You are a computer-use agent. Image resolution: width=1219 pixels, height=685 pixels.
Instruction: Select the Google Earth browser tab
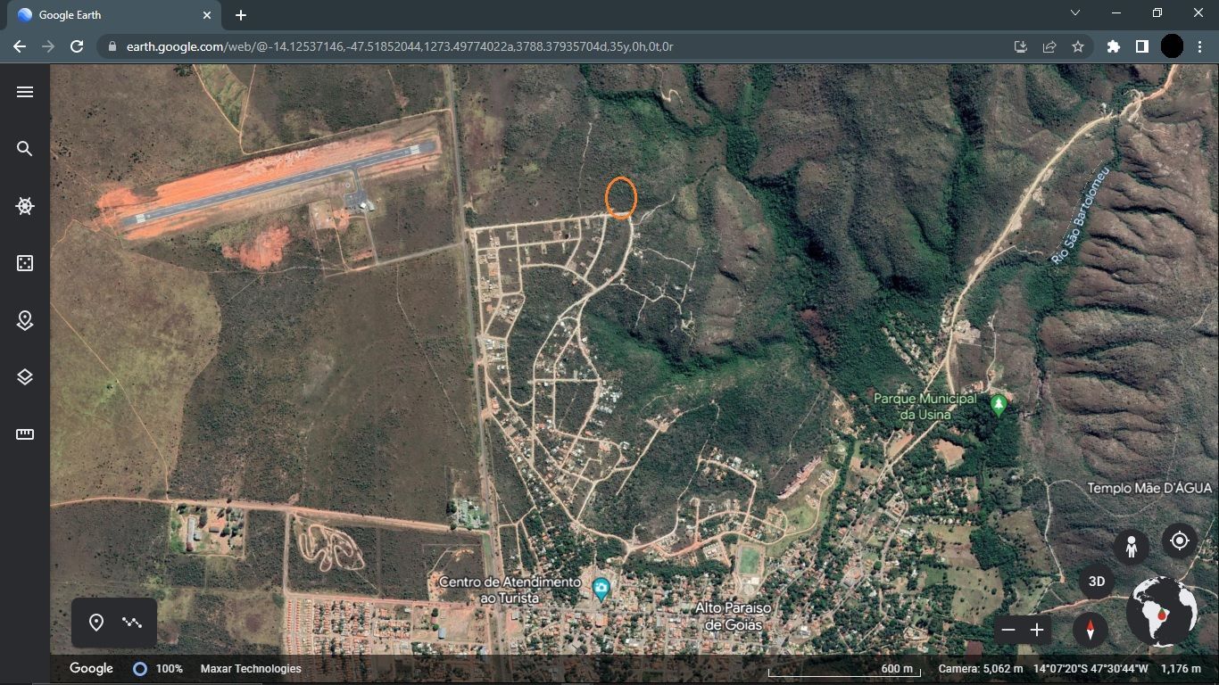(x=113, y=15)
